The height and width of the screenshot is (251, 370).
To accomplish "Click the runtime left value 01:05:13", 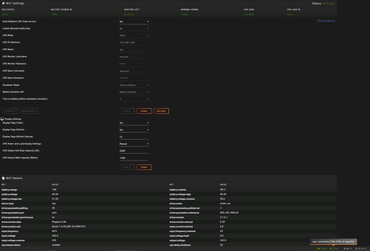I will [129, 15].
